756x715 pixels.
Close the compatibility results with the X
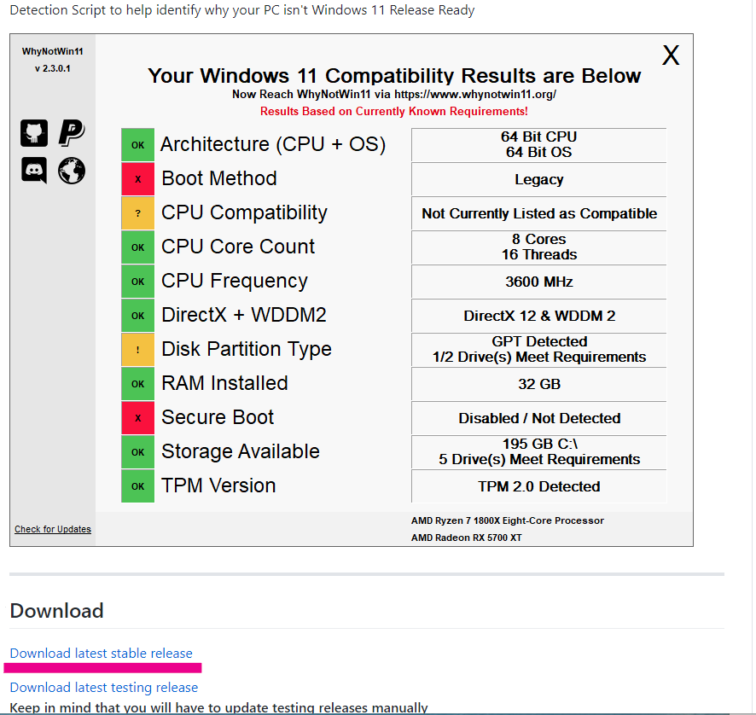[671, 55]
